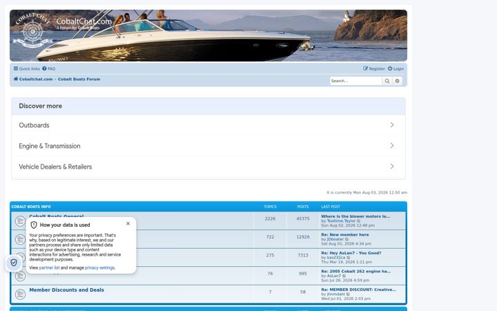Click the COBALT BOATS INFO category header
The image size is (497, 311).
[x=31, y=207]
